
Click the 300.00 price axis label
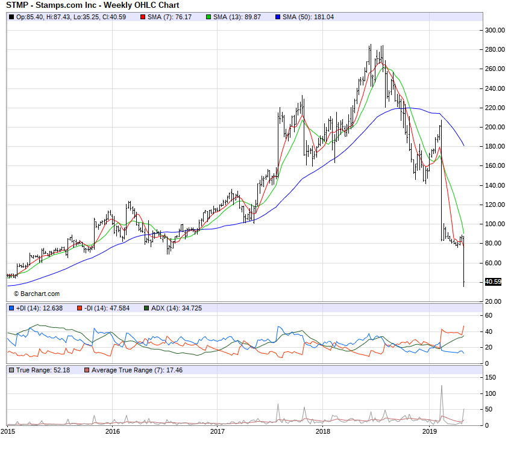(495, 30)
